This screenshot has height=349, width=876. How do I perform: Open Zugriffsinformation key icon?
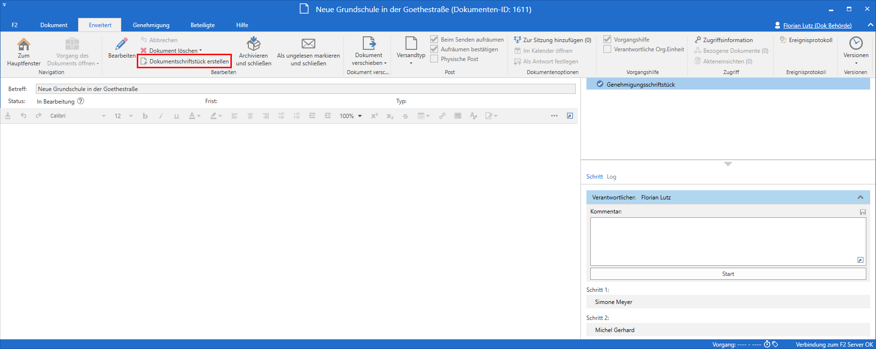(698, 40)
